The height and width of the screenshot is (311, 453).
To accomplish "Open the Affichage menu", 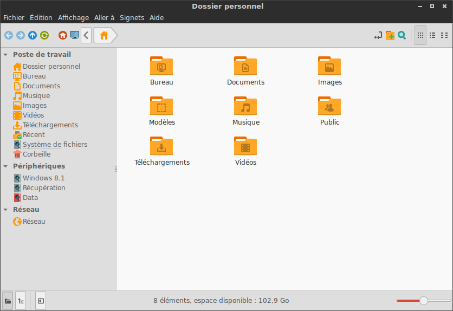I will [73, 18].
